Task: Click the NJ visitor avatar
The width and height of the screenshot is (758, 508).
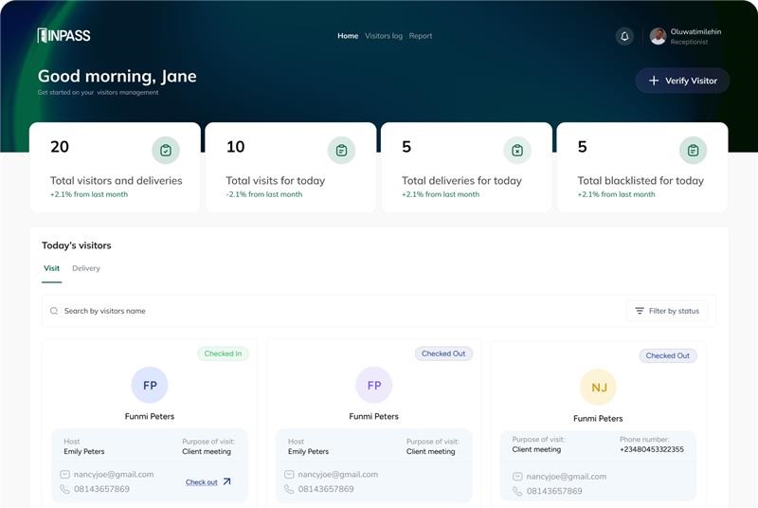Action: [x=598, y=387]
